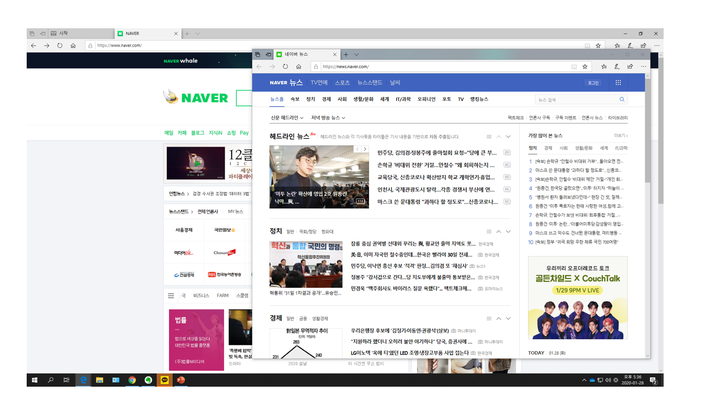
Task: Move 정치 section down arrow
Action: click(x=508, y=231)
